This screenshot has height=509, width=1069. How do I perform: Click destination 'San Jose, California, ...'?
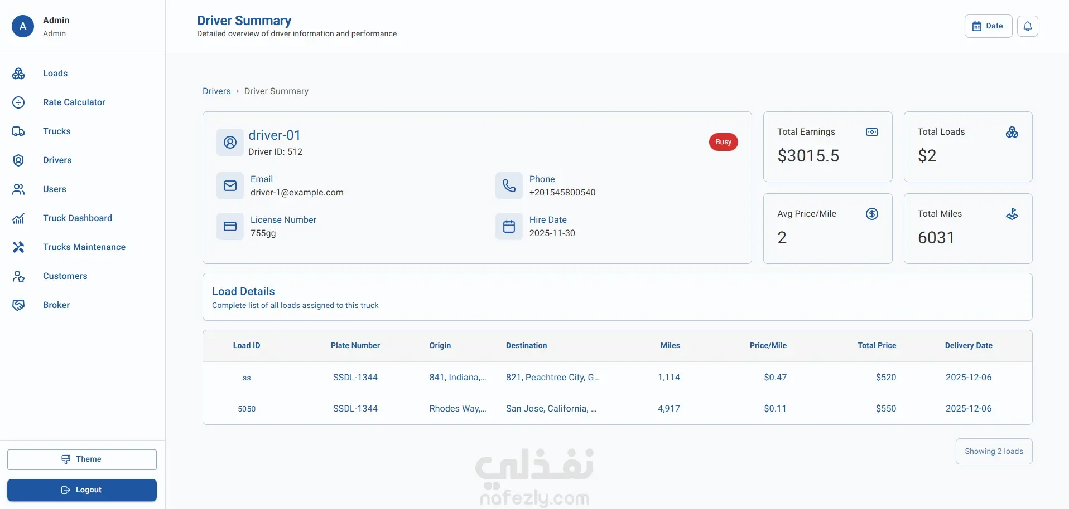(551, 409)
